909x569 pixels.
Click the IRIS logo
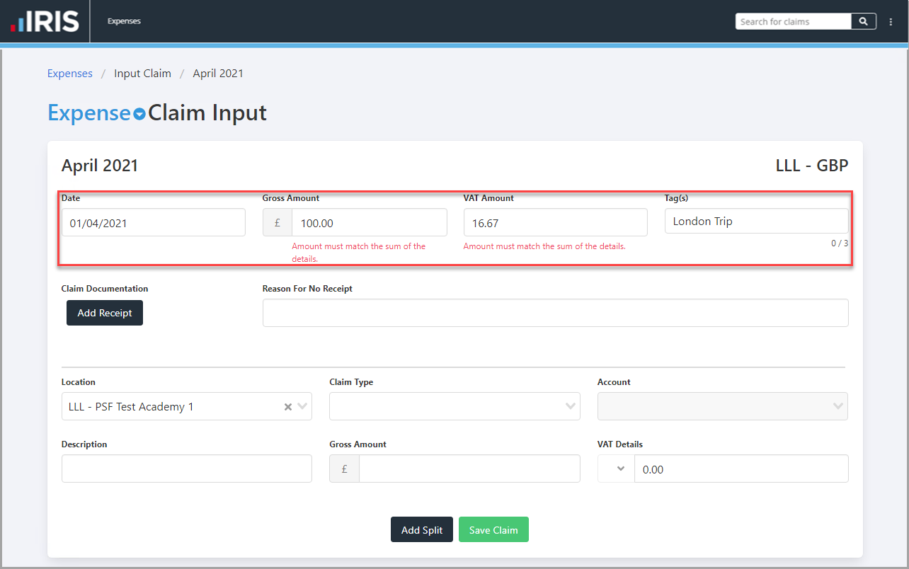pyautogui.click(x=45, y=21)
